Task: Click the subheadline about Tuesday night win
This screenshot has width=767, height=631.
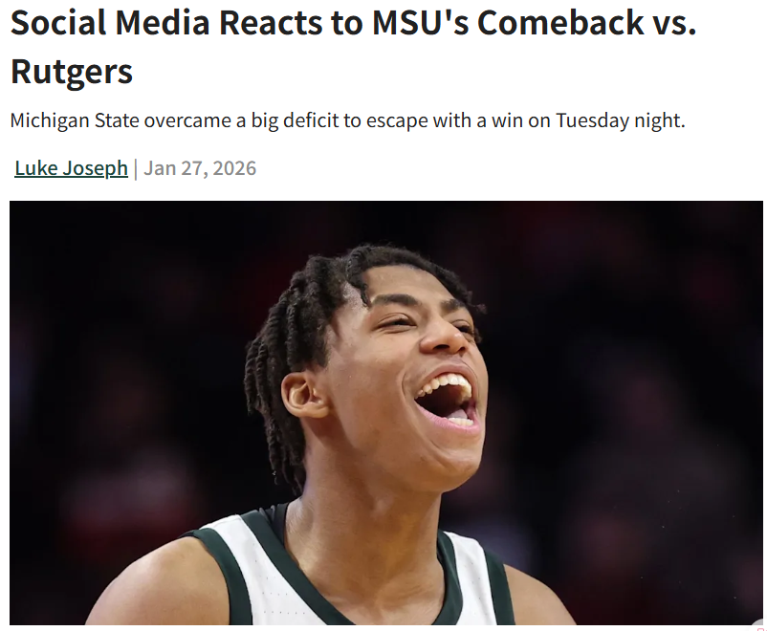Action: (348, 120)
